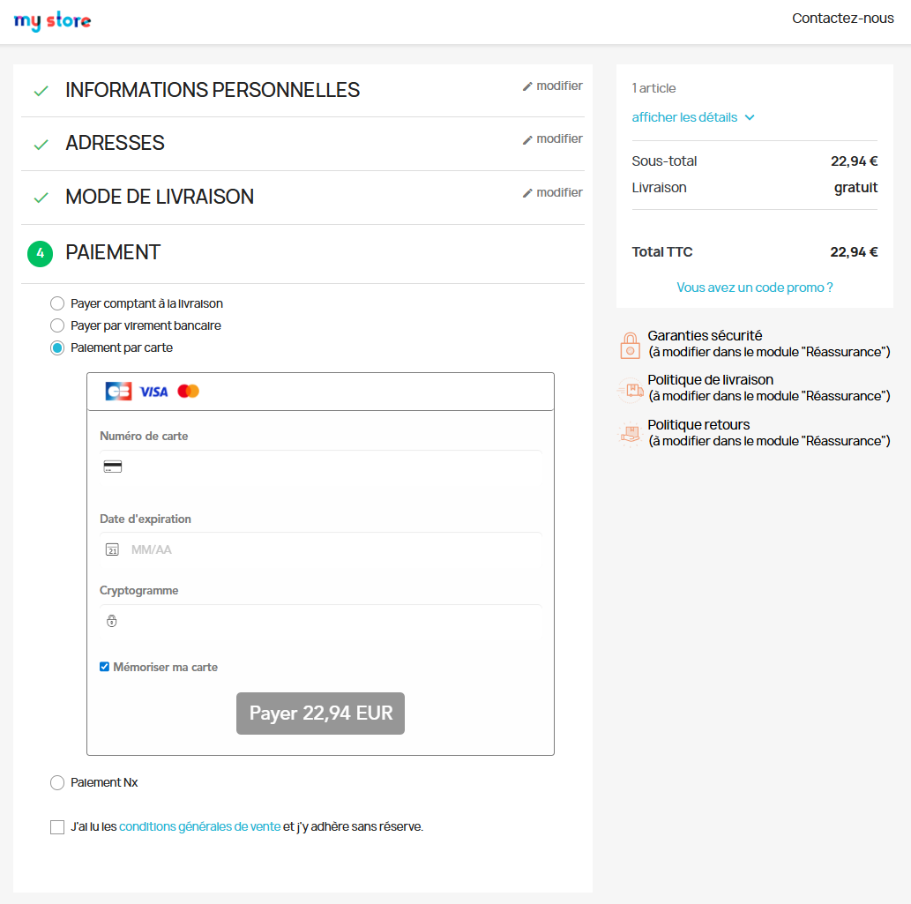Expand afficher les détails chevron

tap(750, 117)
